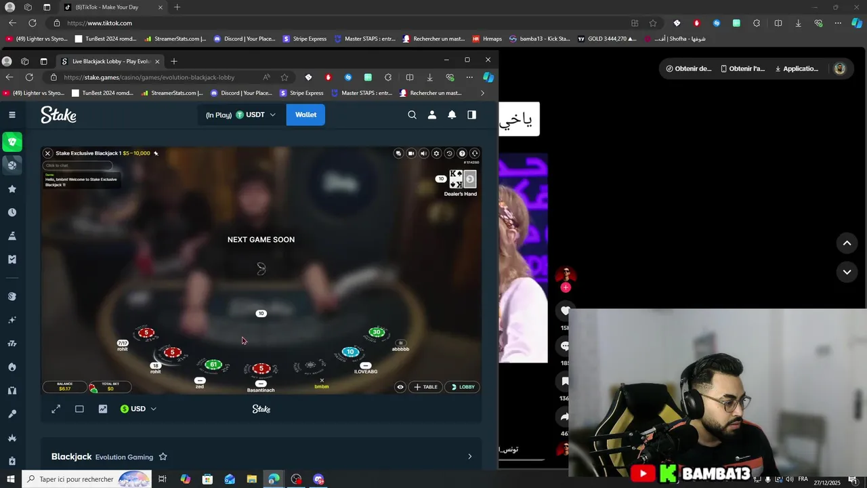Open File Explorer from taskbar
The width and height of the screenshot is (867, 488).
pos(251,479)
